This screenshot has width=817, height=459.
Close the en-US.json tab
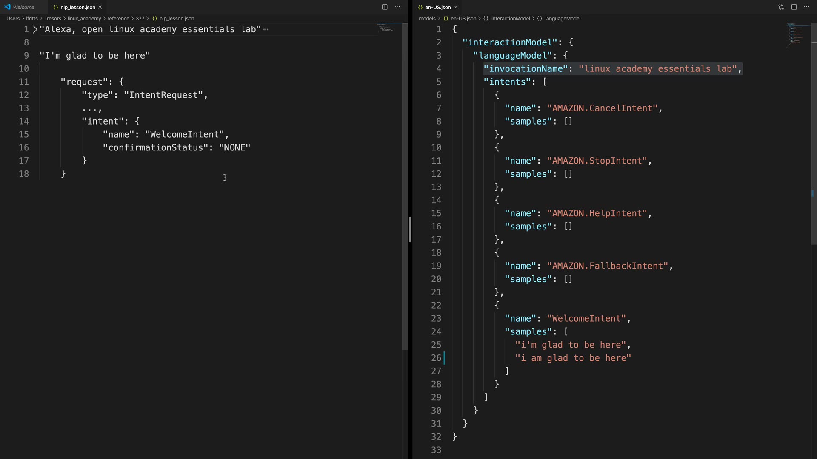pyautogui.click(x=456, y=7)
